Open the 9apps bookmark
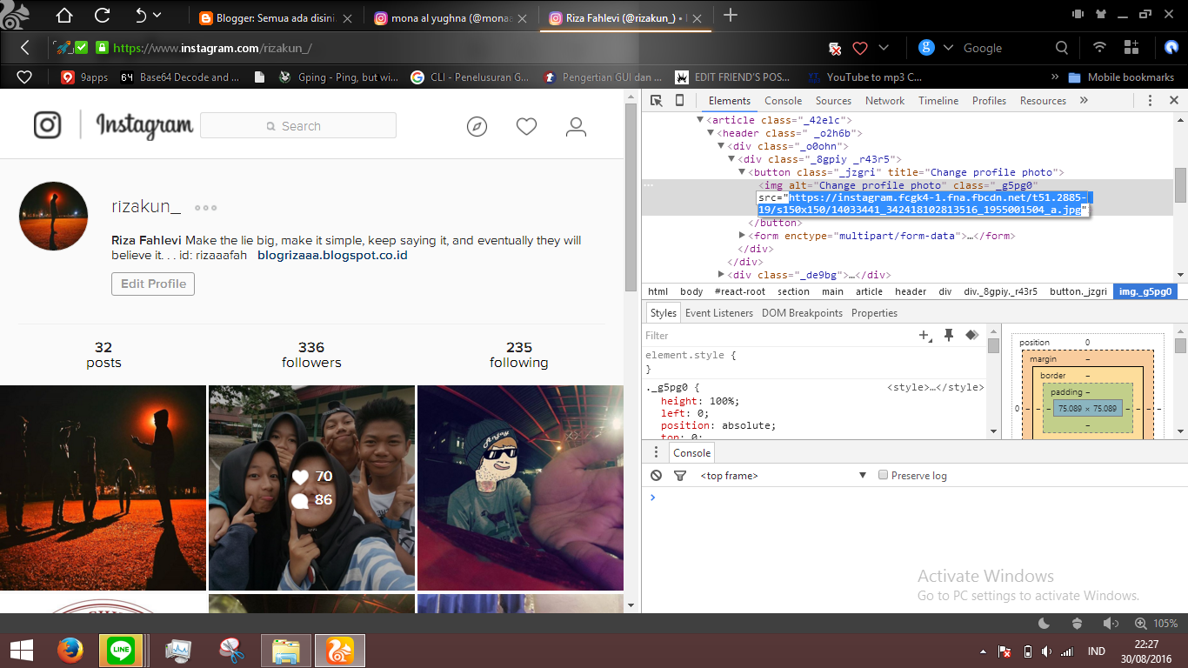Image resolution: width=1188 pixels, height=668 pixels. point(84,77)
